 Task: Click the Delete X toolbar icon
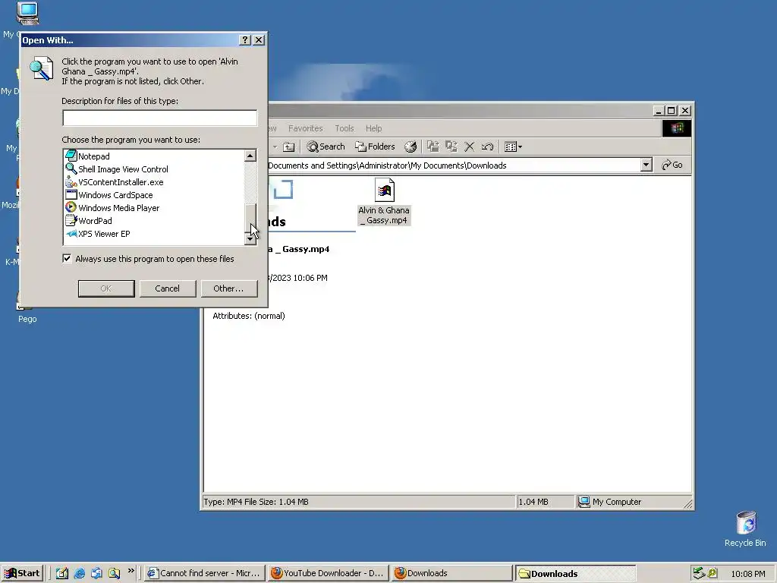point(469,147)
